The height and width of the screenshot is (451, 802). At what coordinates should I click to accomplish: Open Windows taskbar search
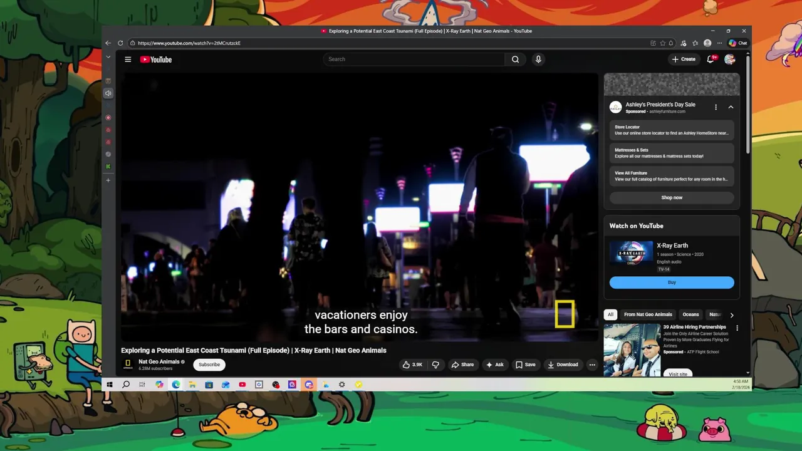pyautogui.click(x=126, y=385)
